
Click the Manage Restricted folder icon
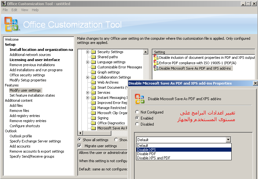tap(94, 108)
